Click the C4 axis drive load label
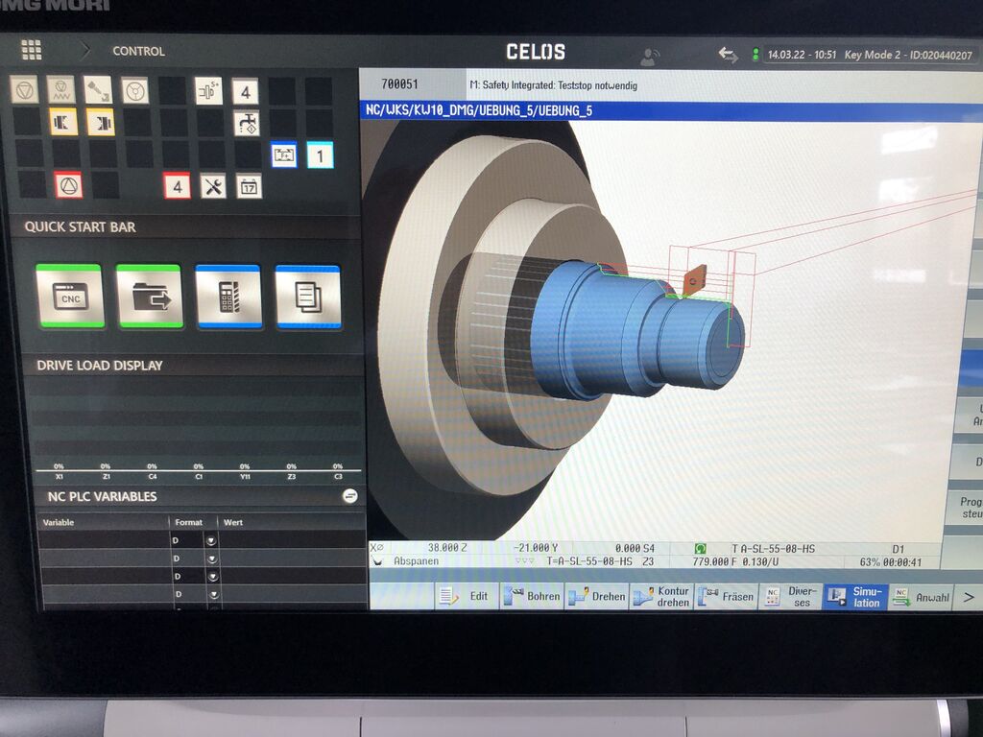The height and width of the screenshot is (737, 983). tap(153, 476)
